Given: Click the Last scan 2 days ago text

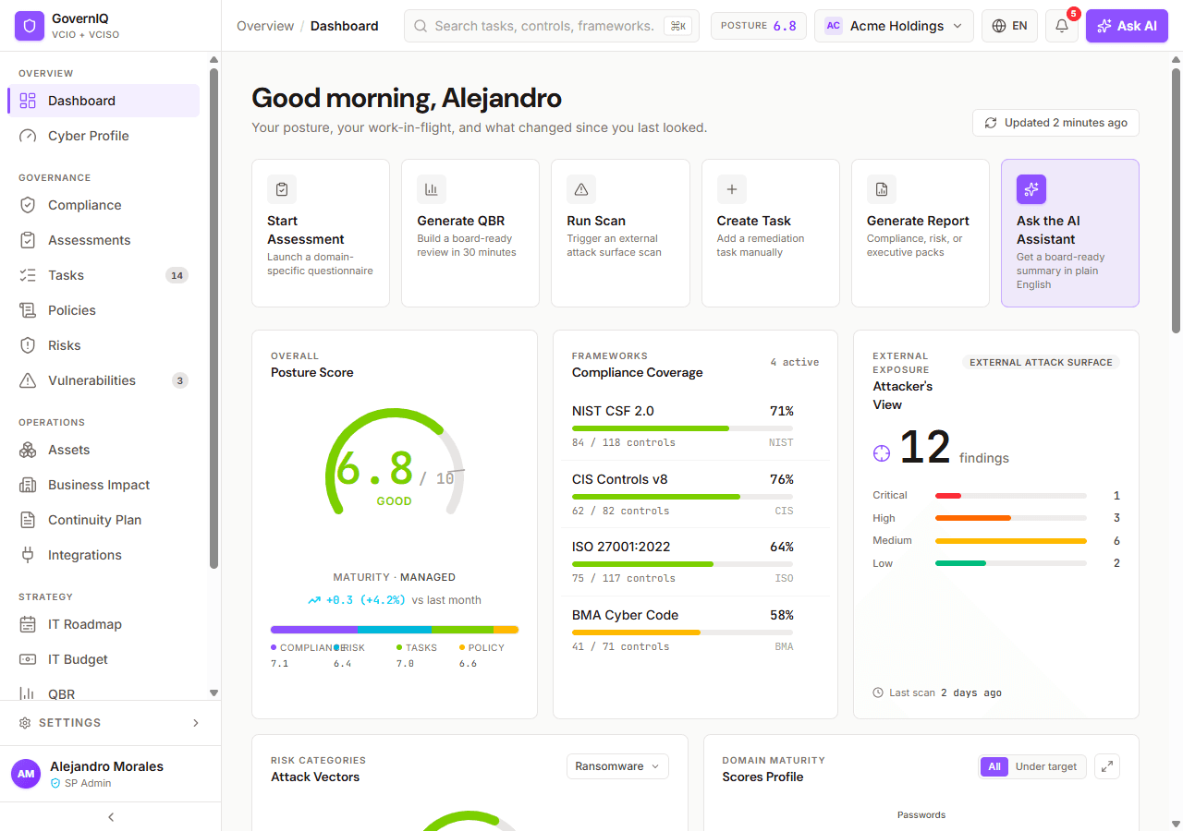Looking at the screenshot, I should click(945, 692).
